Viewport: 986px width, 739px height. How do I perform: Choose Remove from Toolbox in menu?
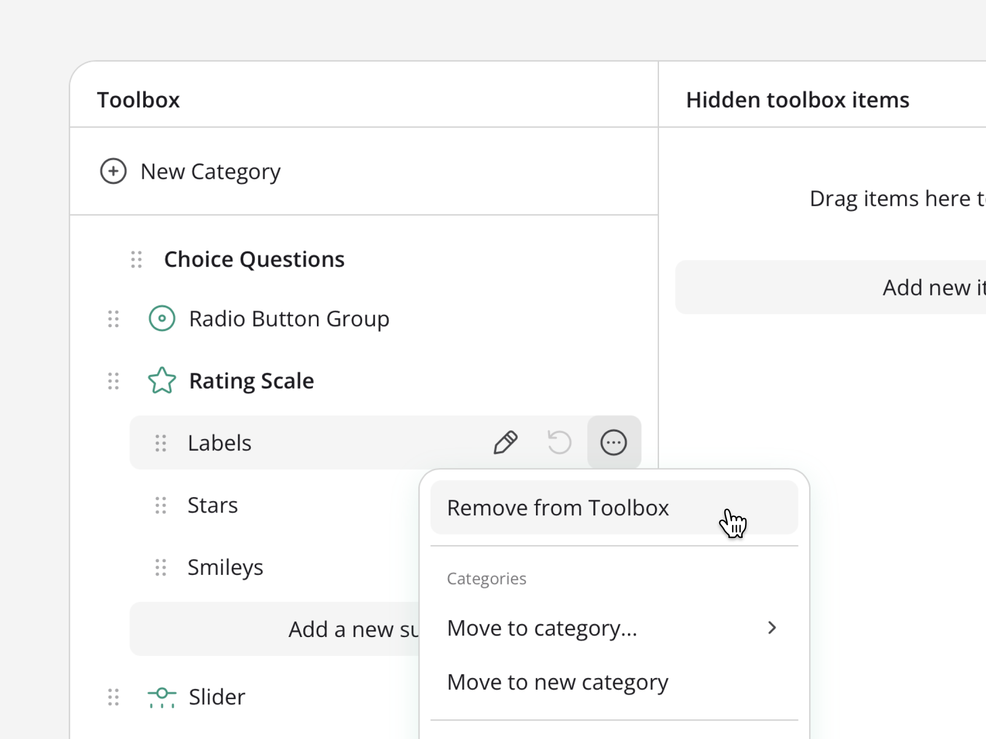point(614,508)
